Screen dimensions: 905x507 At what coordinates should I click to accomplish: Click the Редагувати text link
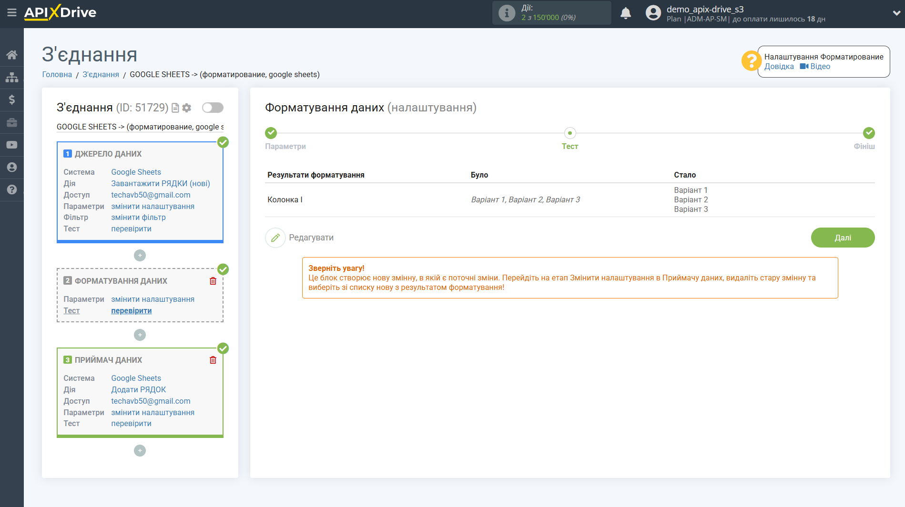coord(311,238)
